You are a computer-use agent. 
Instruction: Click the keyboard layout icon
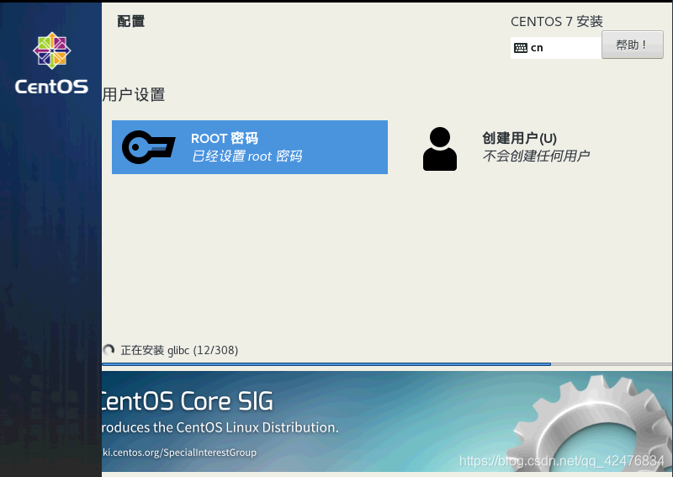(x=521, y=48)
